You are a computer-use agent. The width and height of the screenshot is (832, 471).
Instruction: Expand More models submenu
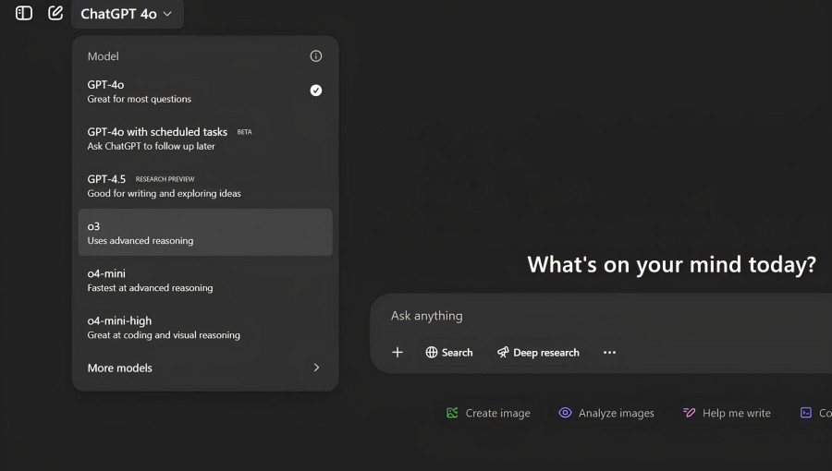coord(205,368)
